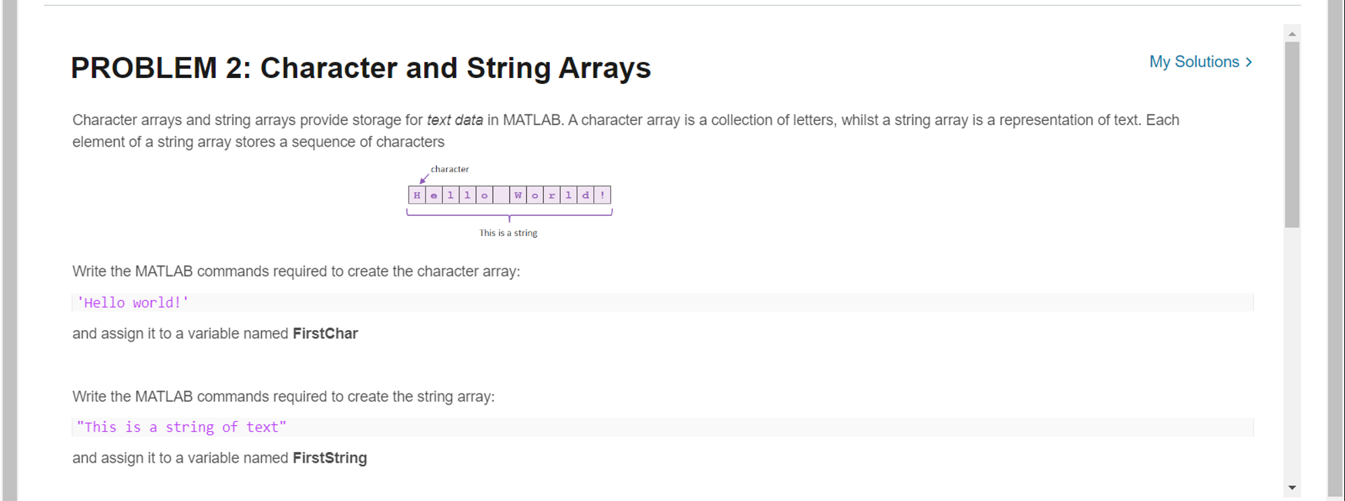Click the exclamation mark cell in the diagram

(x=602, y=195)
